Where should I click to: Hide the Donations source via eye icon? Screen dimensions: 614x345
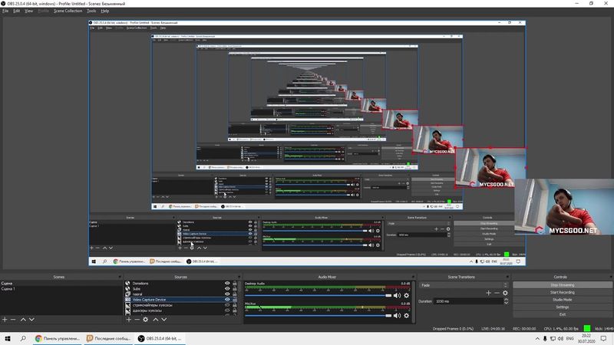[226, 284]
